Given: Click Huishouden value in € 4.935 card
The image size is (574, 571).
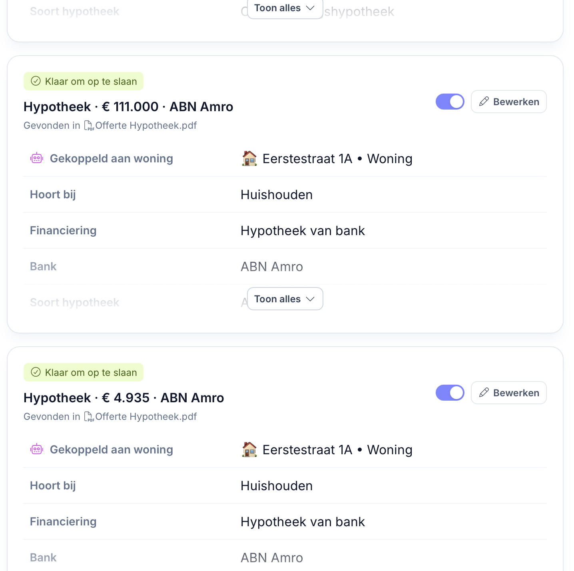Looking at the screenshot, I should 277,486.
